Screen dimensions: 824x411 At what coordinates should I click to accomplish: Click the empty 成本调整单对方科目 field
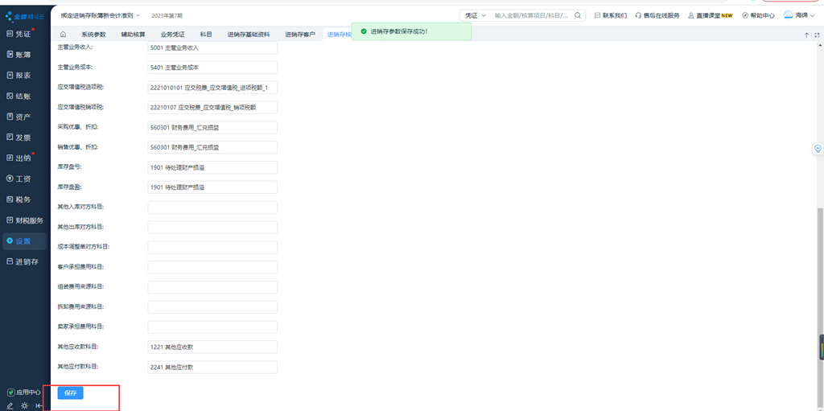tap(212, 248)
